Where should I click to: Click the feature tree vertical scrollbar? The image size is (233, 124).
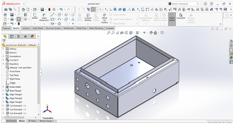[x=38, y=75]
